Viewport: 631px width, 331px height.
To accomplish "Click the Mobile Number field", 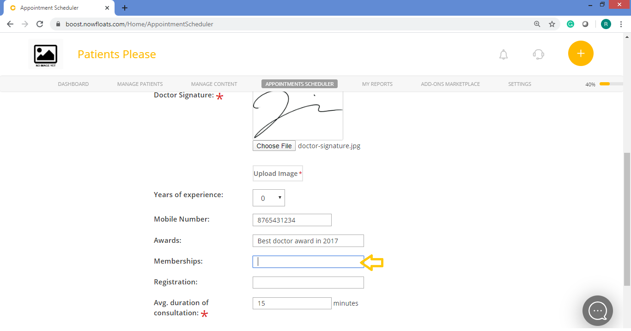I will 292,220.
